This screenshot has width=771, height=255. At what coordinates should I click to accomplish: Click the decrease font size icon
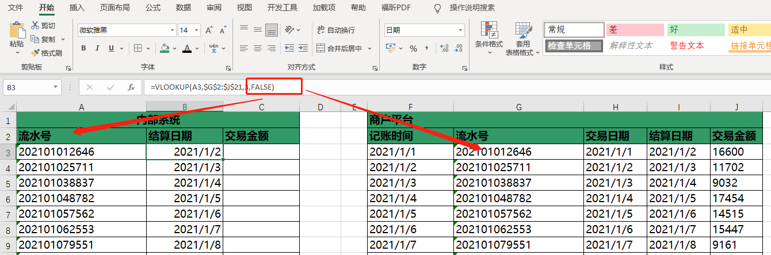click(x=223, y=30)
